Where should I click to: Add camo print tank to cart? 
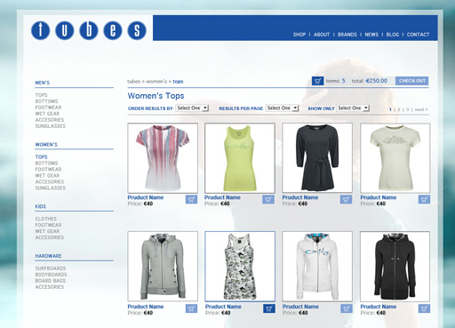[269, 308]
